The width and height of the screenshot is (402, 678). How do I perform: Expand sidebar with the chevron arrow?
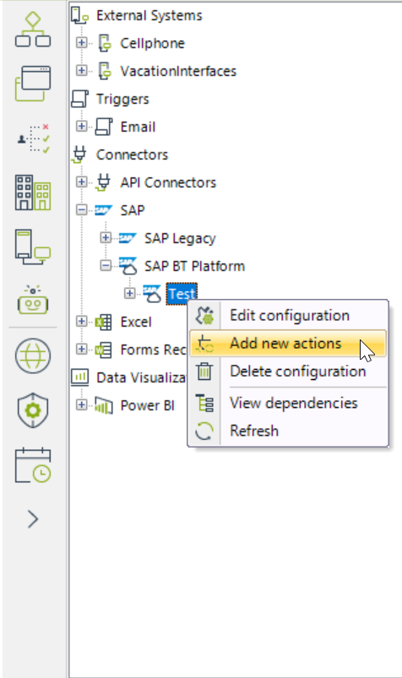coord(33,519)
